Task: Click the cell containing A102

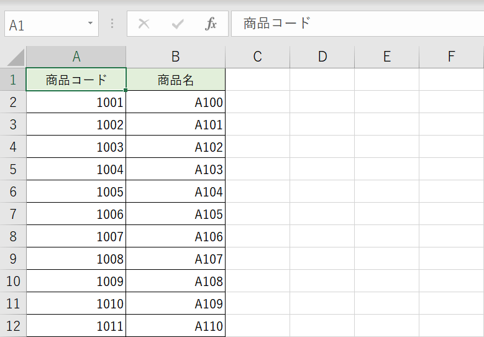Action: (x=176, y=147)
